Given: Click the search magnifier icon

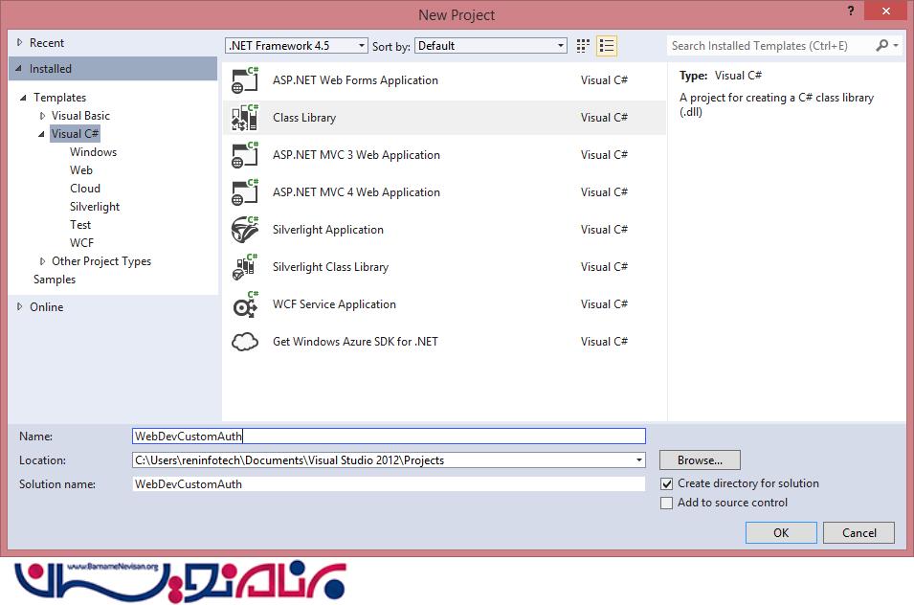Looking at the screenshot, I should [x=882, y=46].
